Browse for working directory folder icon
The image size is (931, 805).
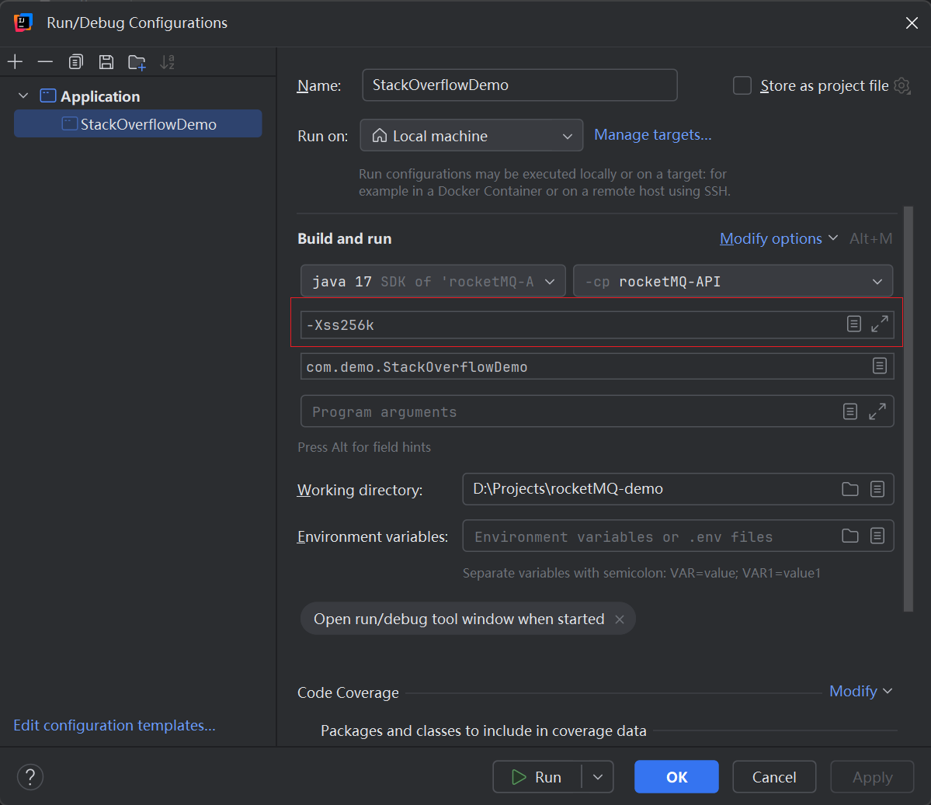tap(850, 489)
